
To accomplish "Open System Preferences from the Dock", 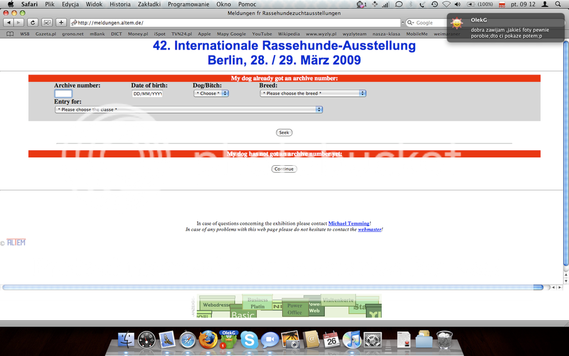I will click(x=372, y=339).
